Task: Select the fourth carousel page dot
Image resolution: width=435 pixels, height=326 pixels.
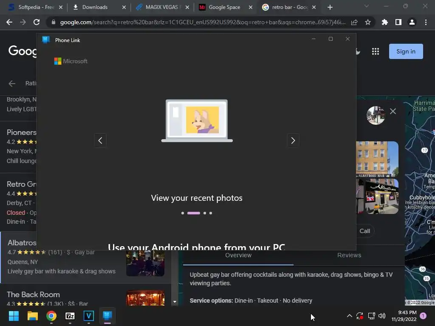Action: 211,213
